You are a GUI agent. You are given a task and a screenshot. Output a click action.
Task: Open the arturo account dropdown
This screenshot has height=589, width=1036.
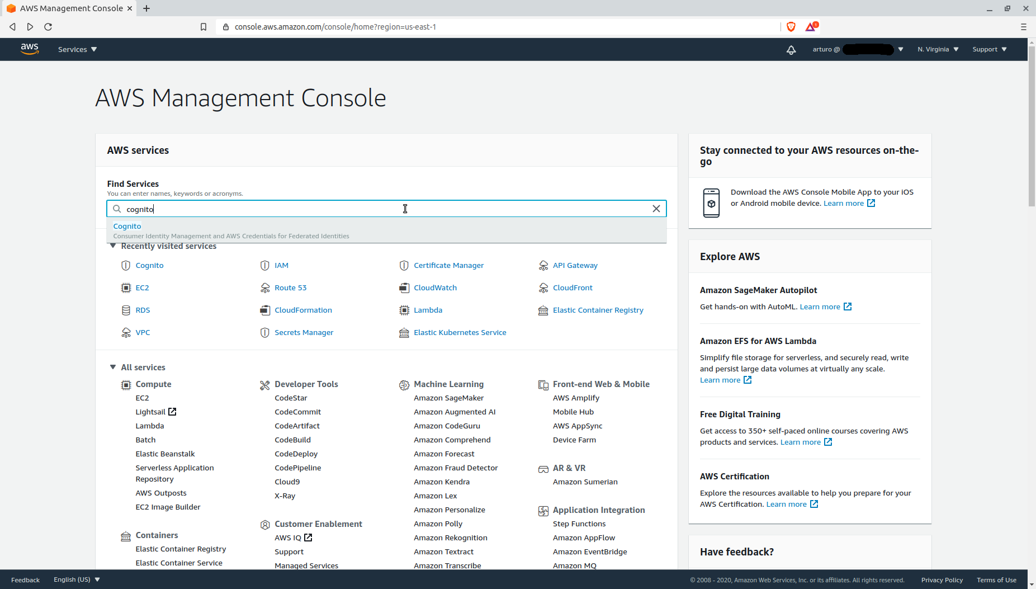click(x=858, y=49)
